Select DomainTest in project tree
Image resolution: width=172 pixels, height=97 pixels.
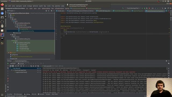click(23, 45)
